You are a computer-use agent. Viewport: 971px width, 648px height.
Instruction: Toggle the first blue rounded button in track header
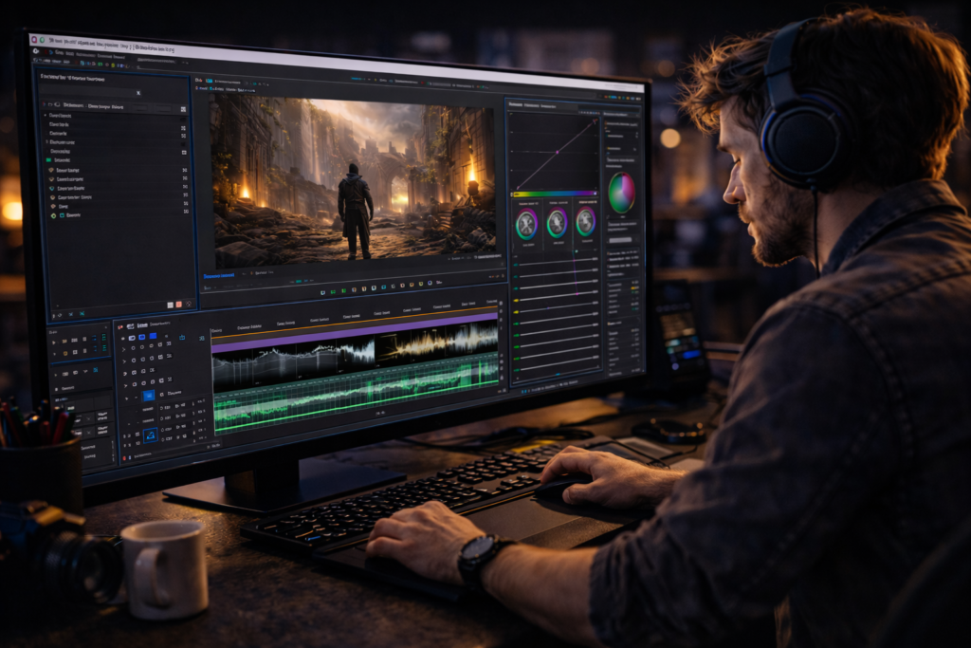point(131,336)
